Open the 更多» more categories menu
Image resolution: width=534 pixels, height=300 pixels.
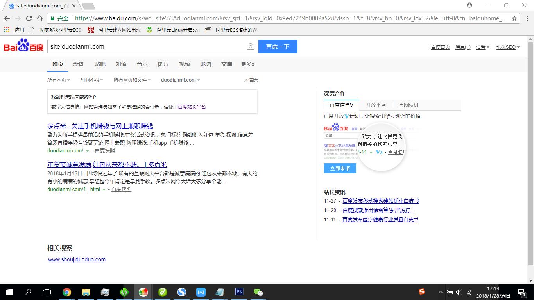pos(247,64)
